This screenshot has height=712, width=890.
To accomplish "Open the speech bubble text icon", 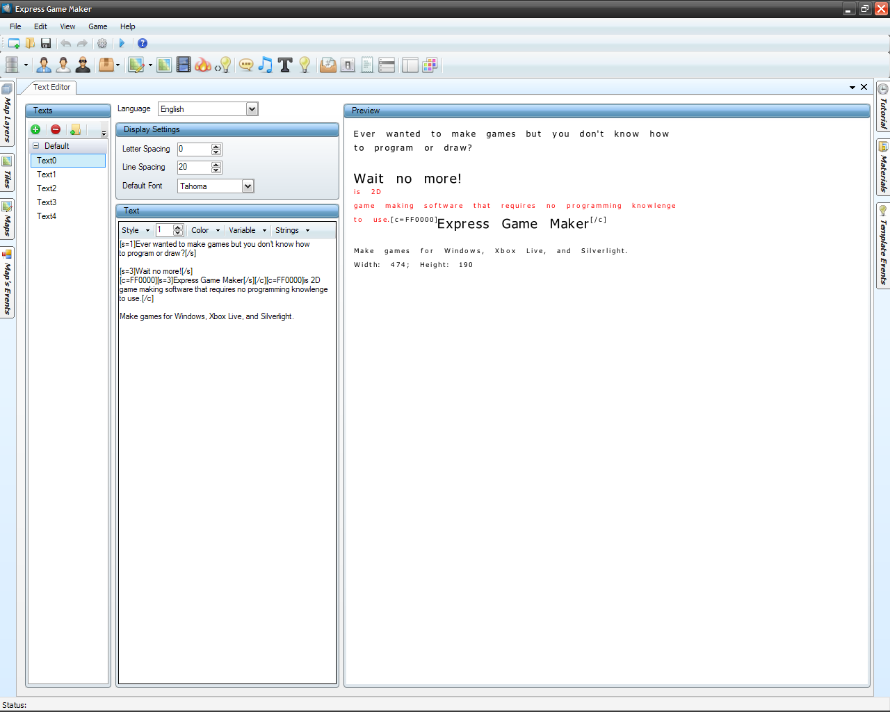I will (x=246, y=65).
